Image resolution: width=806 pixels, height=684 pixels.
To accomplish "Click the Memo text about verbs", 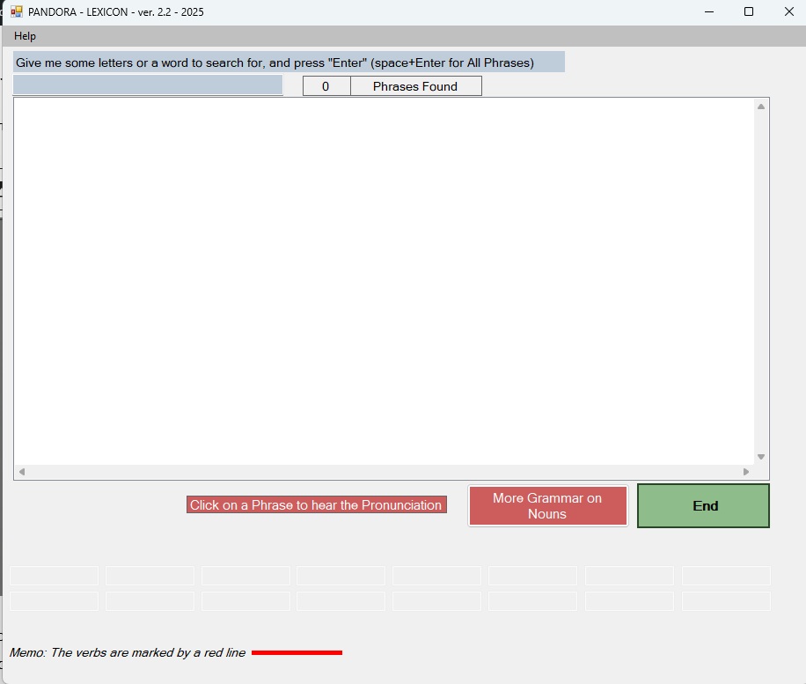I will tap(128, 653).
